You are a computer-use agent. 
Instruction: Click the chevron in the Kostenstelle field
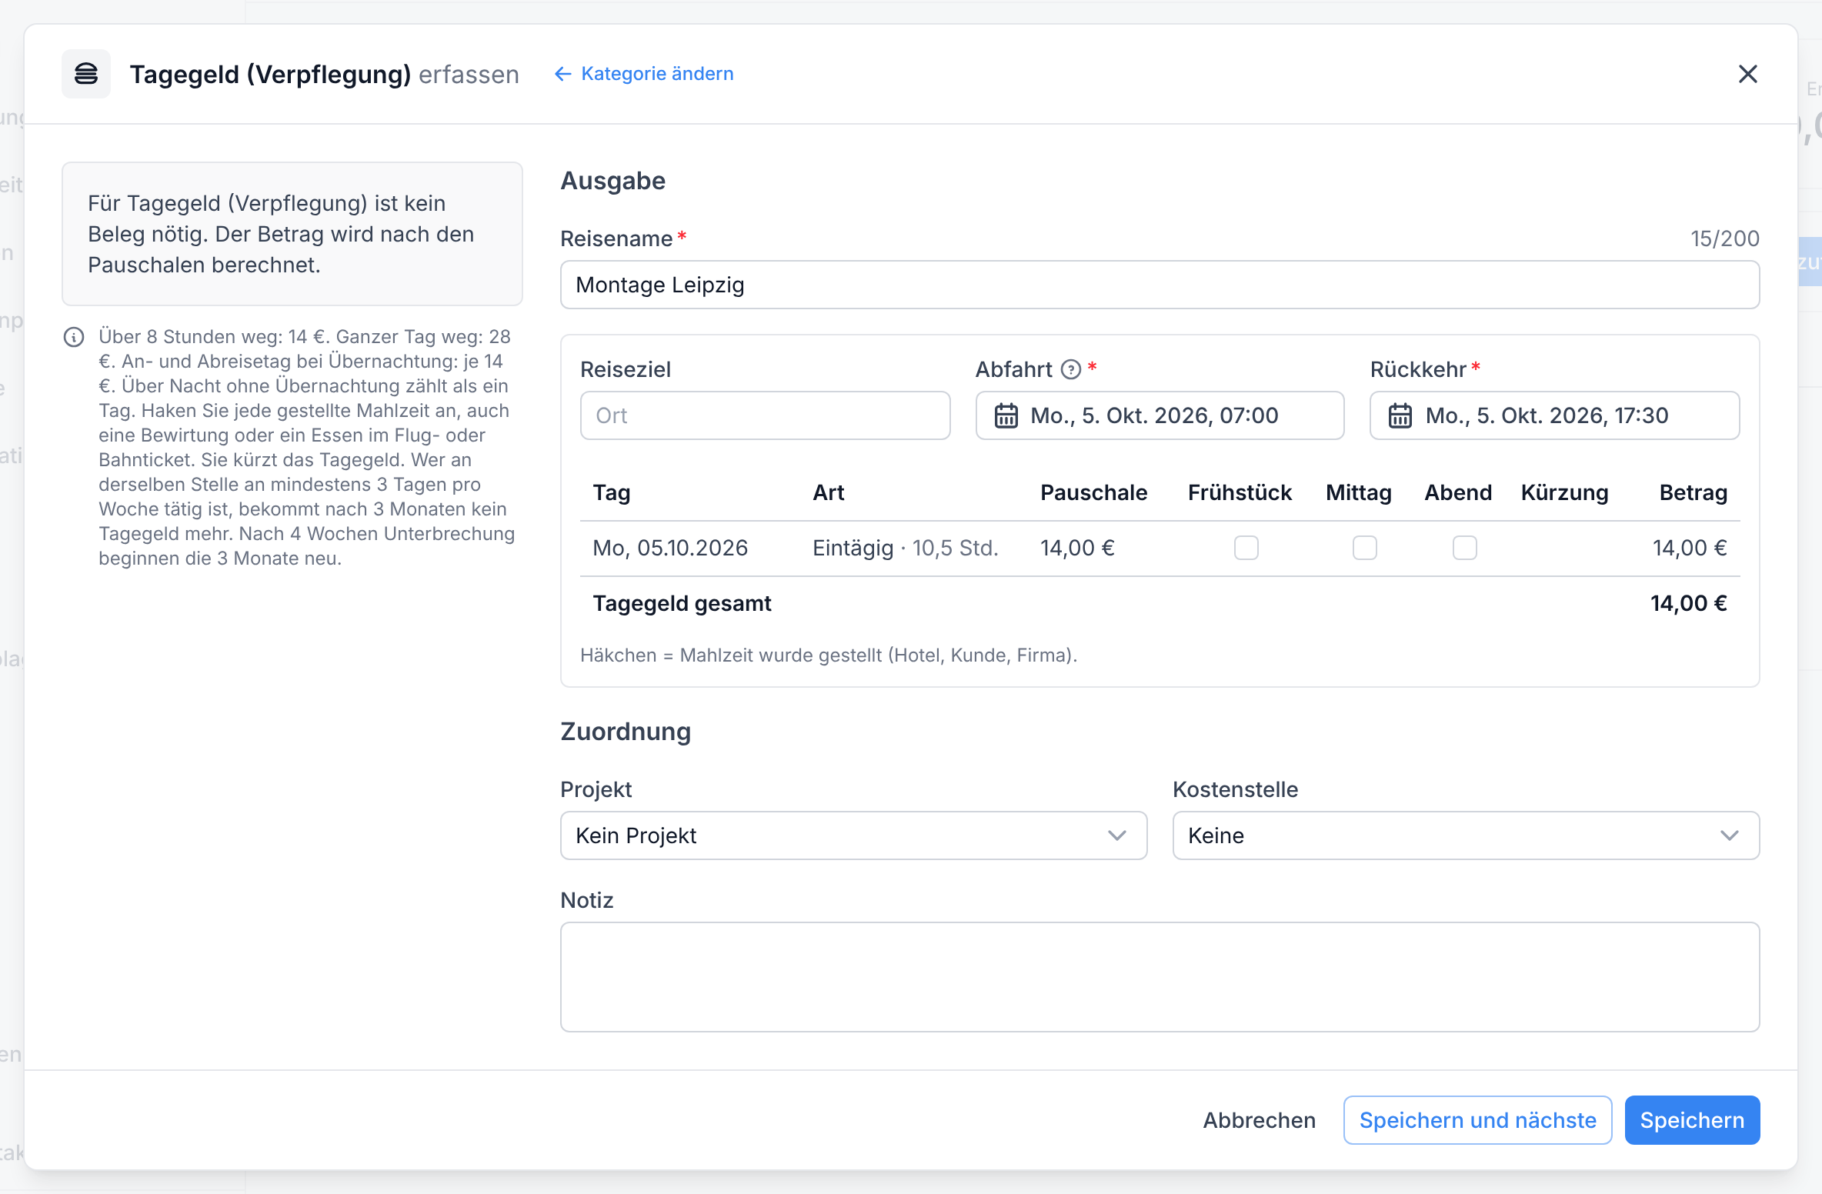1730,835
